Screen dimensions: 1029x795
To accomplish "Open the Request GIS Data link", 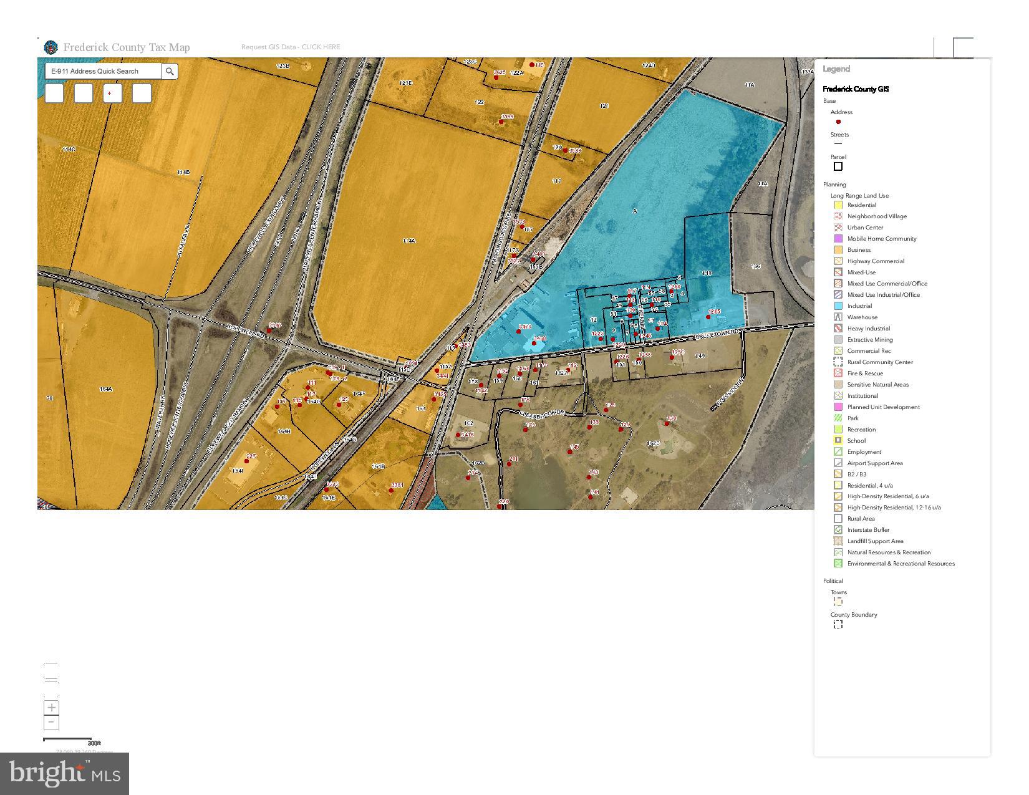I will [291, 47].
